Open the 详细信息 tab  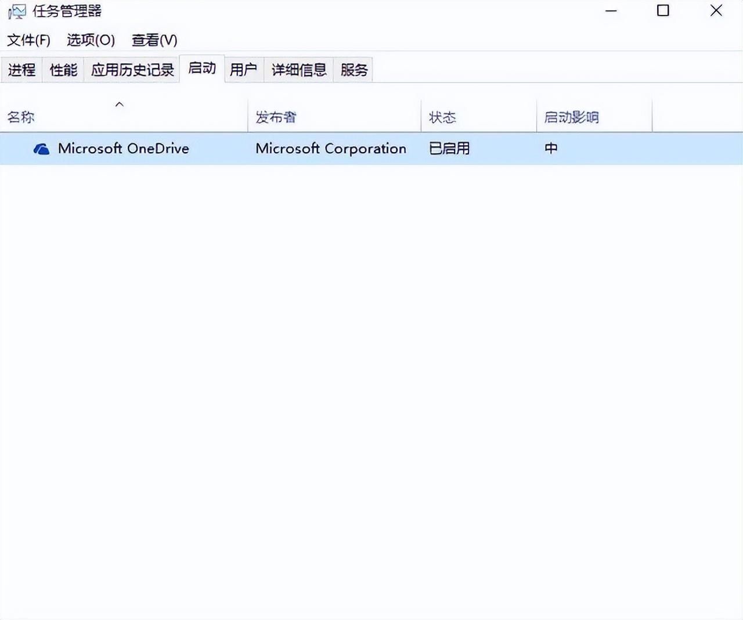coord(299,70)
